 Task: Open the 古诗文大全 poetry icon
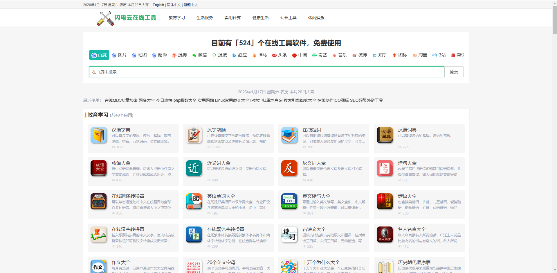(289, 235)
